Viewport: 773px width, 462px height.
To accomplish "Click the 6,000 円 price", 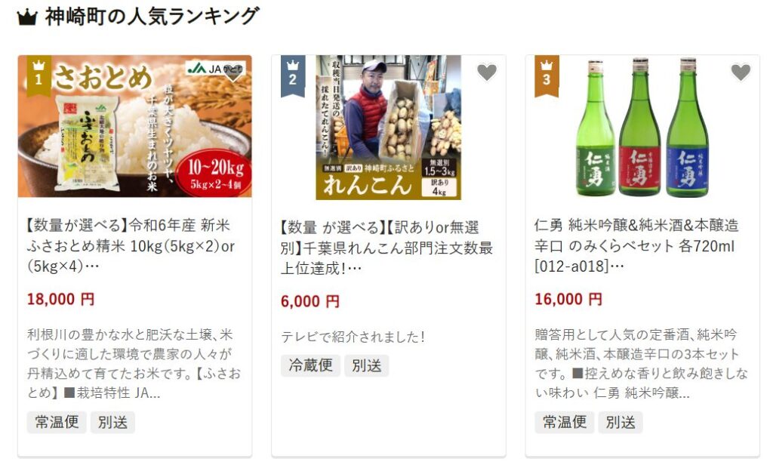I will coord(310,300).
